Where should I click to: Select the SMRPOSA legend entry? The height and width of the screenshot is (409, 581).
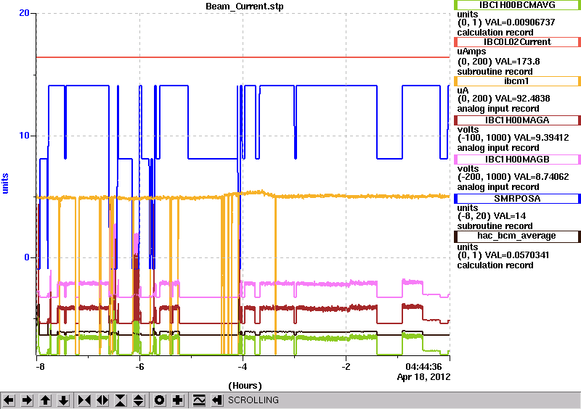point(517,199)
